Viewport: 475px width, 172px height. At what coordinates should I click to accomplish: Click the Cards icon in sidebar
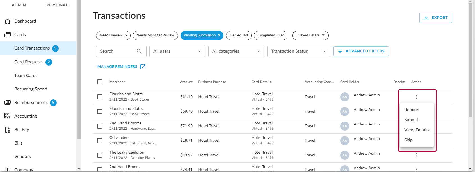(8, 35)
